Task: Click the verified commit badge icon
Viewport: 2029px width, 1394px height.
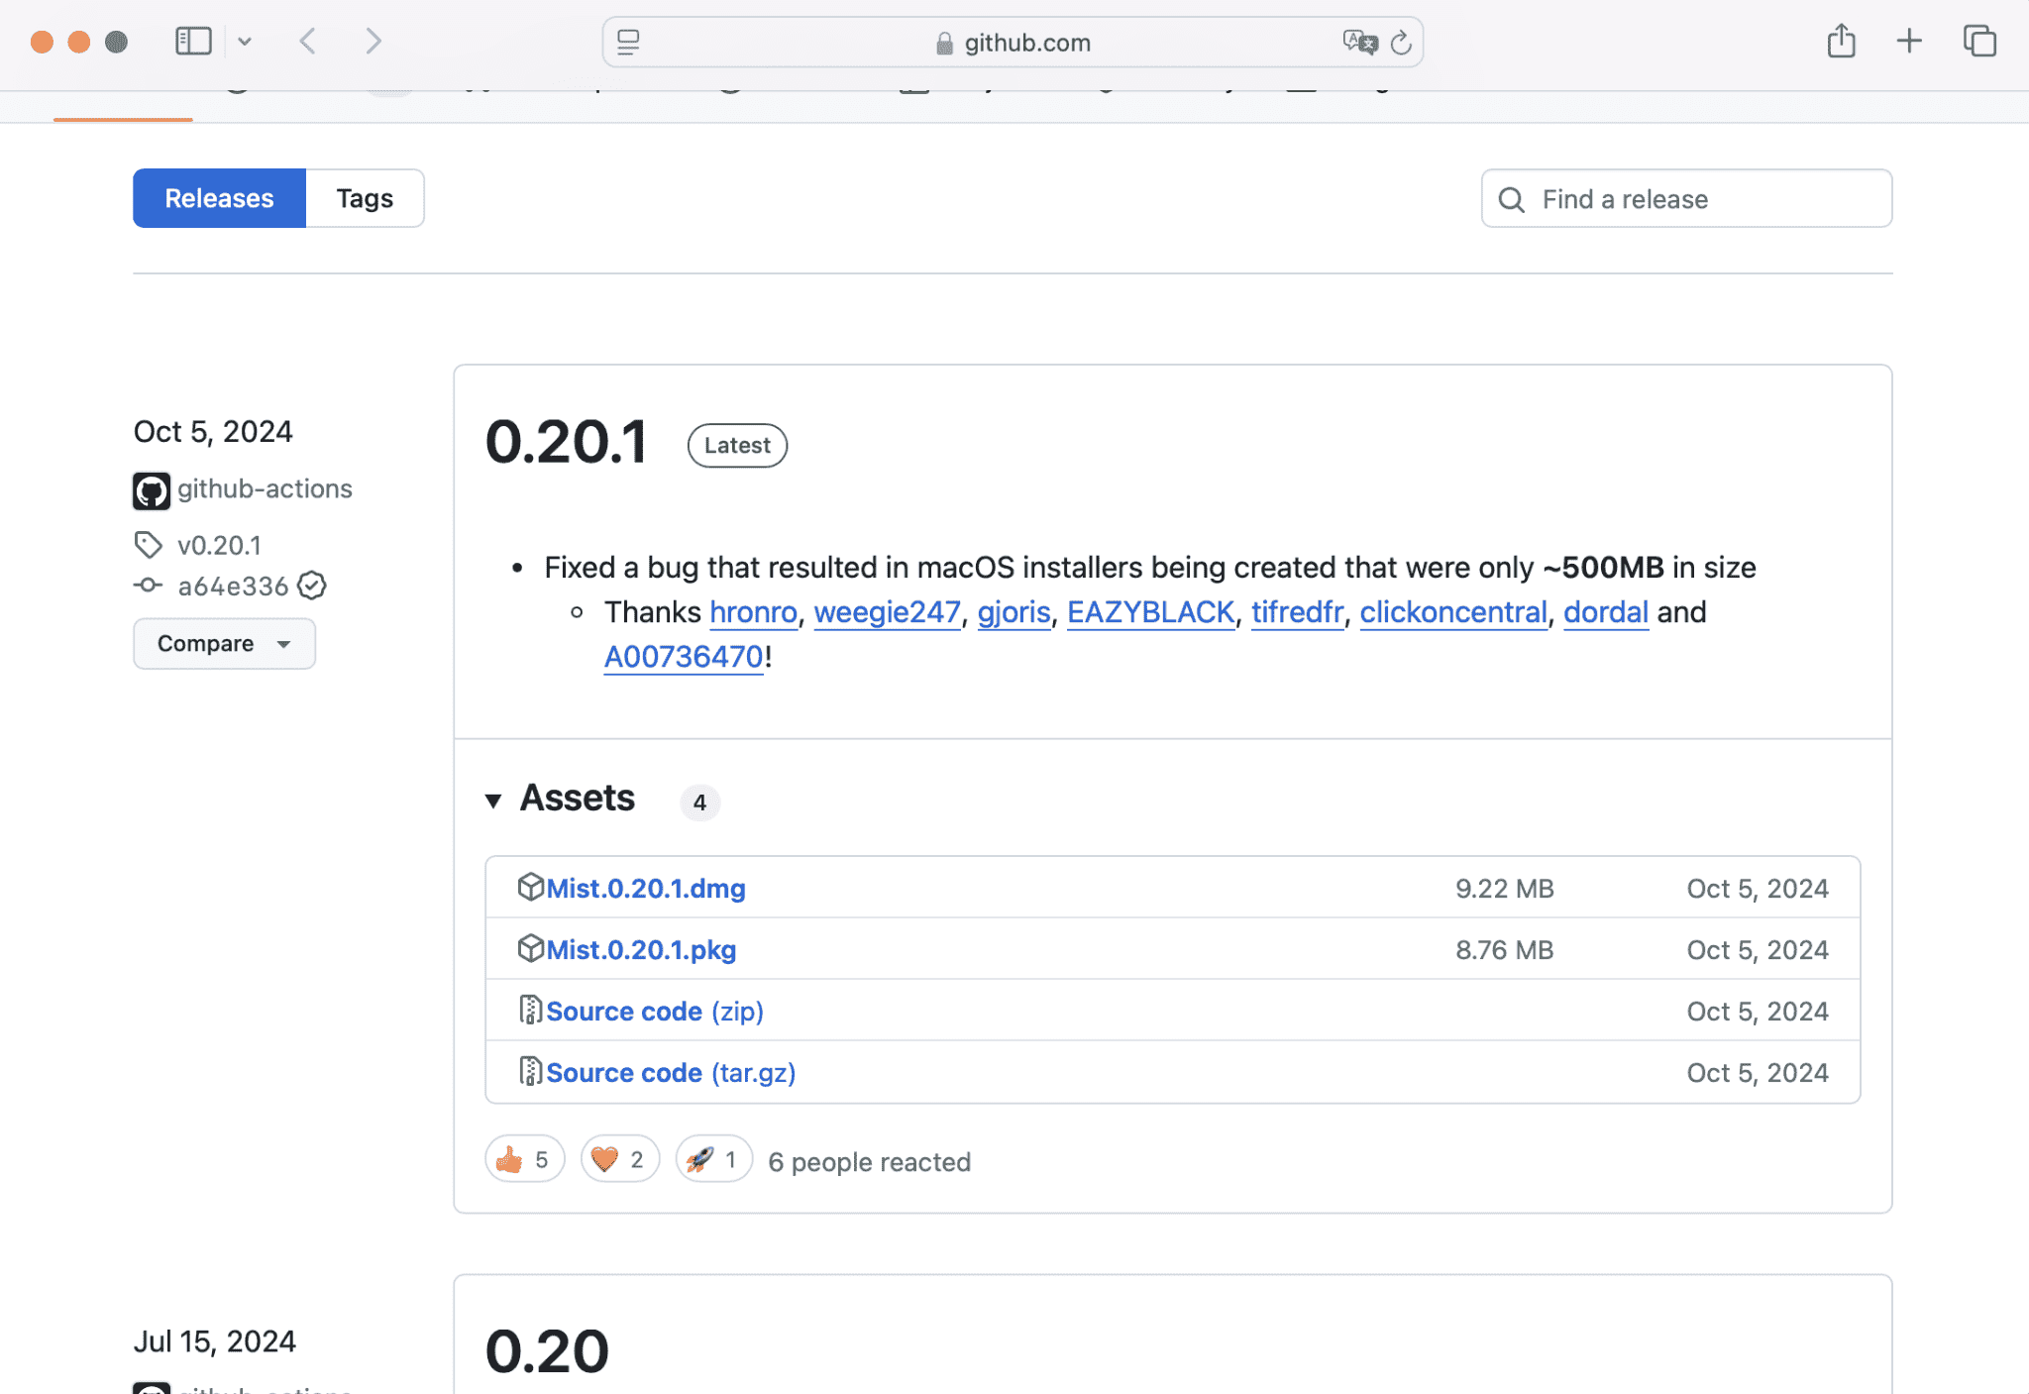Action: tap(312, 586)
